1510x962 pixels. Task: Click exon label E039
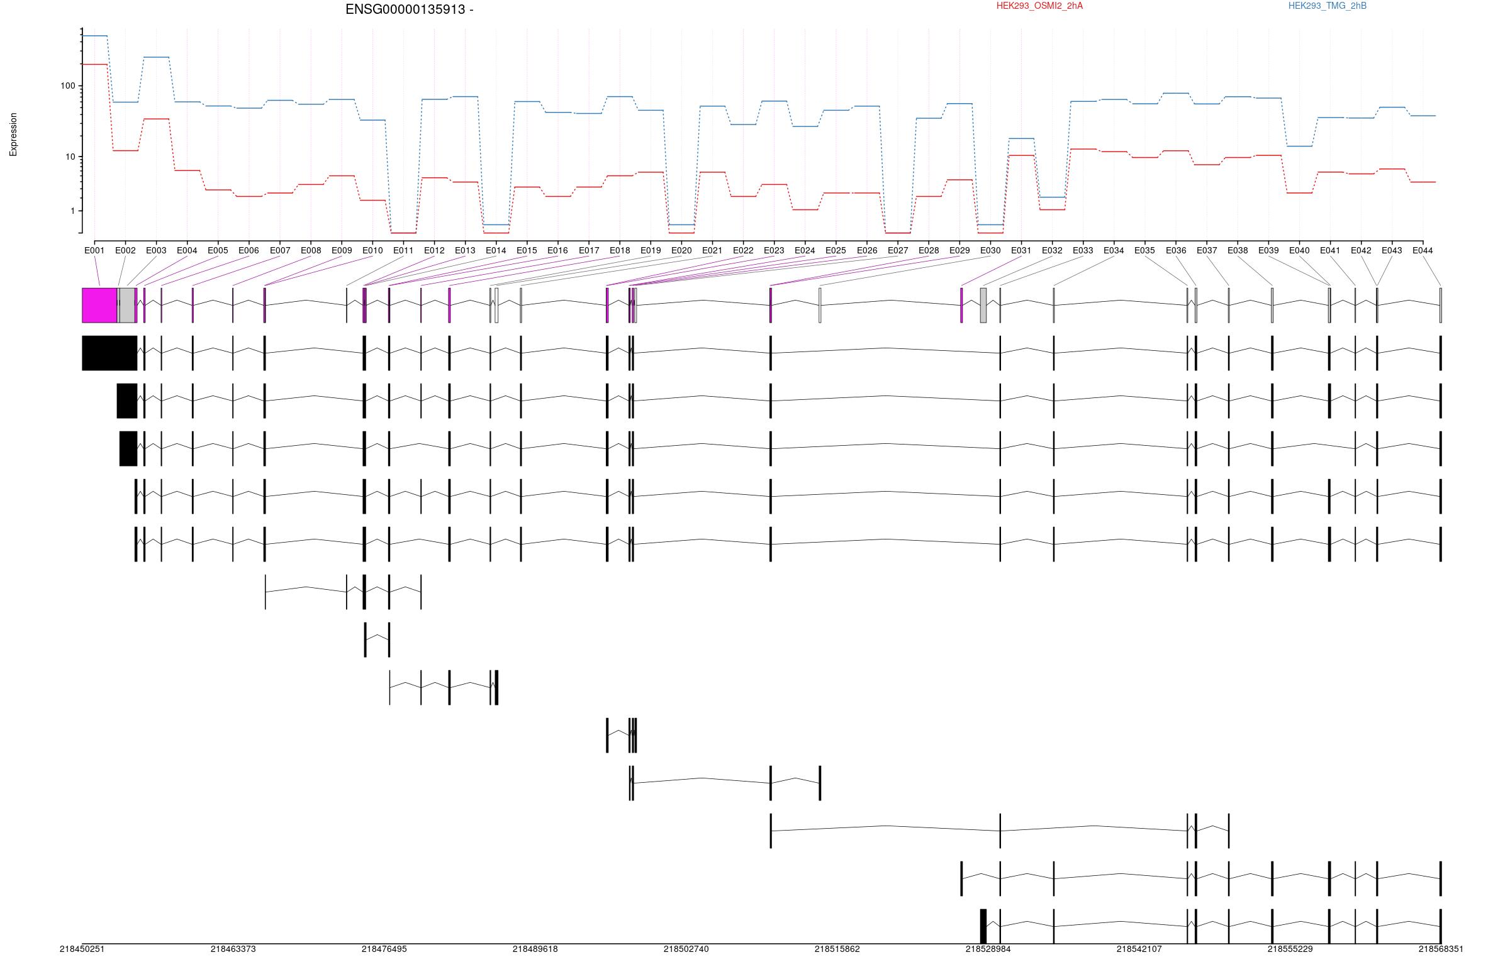(1268, 250)
